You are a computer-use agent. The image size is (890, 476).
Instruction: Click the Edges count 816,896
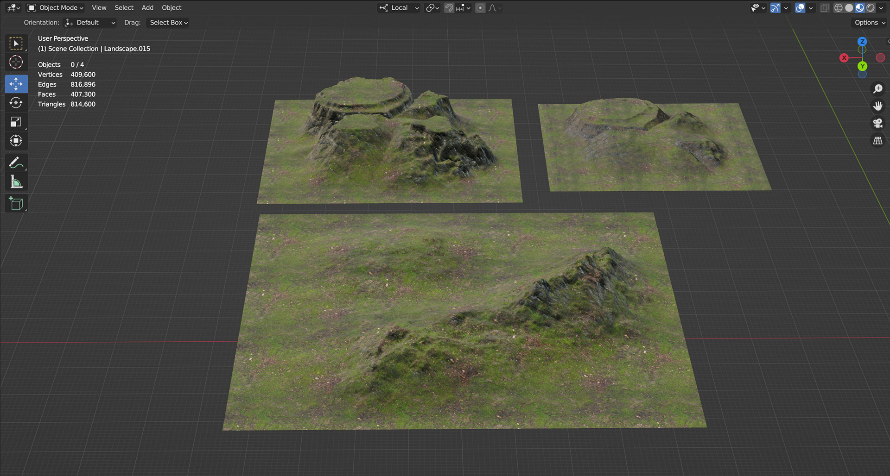(83, 84)
